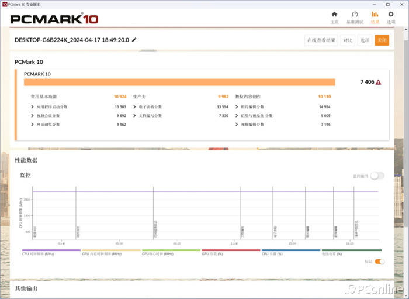Click the PCMARK 10 logo
The width and height of the screenshot is (409, 299).
pos(54,18)
